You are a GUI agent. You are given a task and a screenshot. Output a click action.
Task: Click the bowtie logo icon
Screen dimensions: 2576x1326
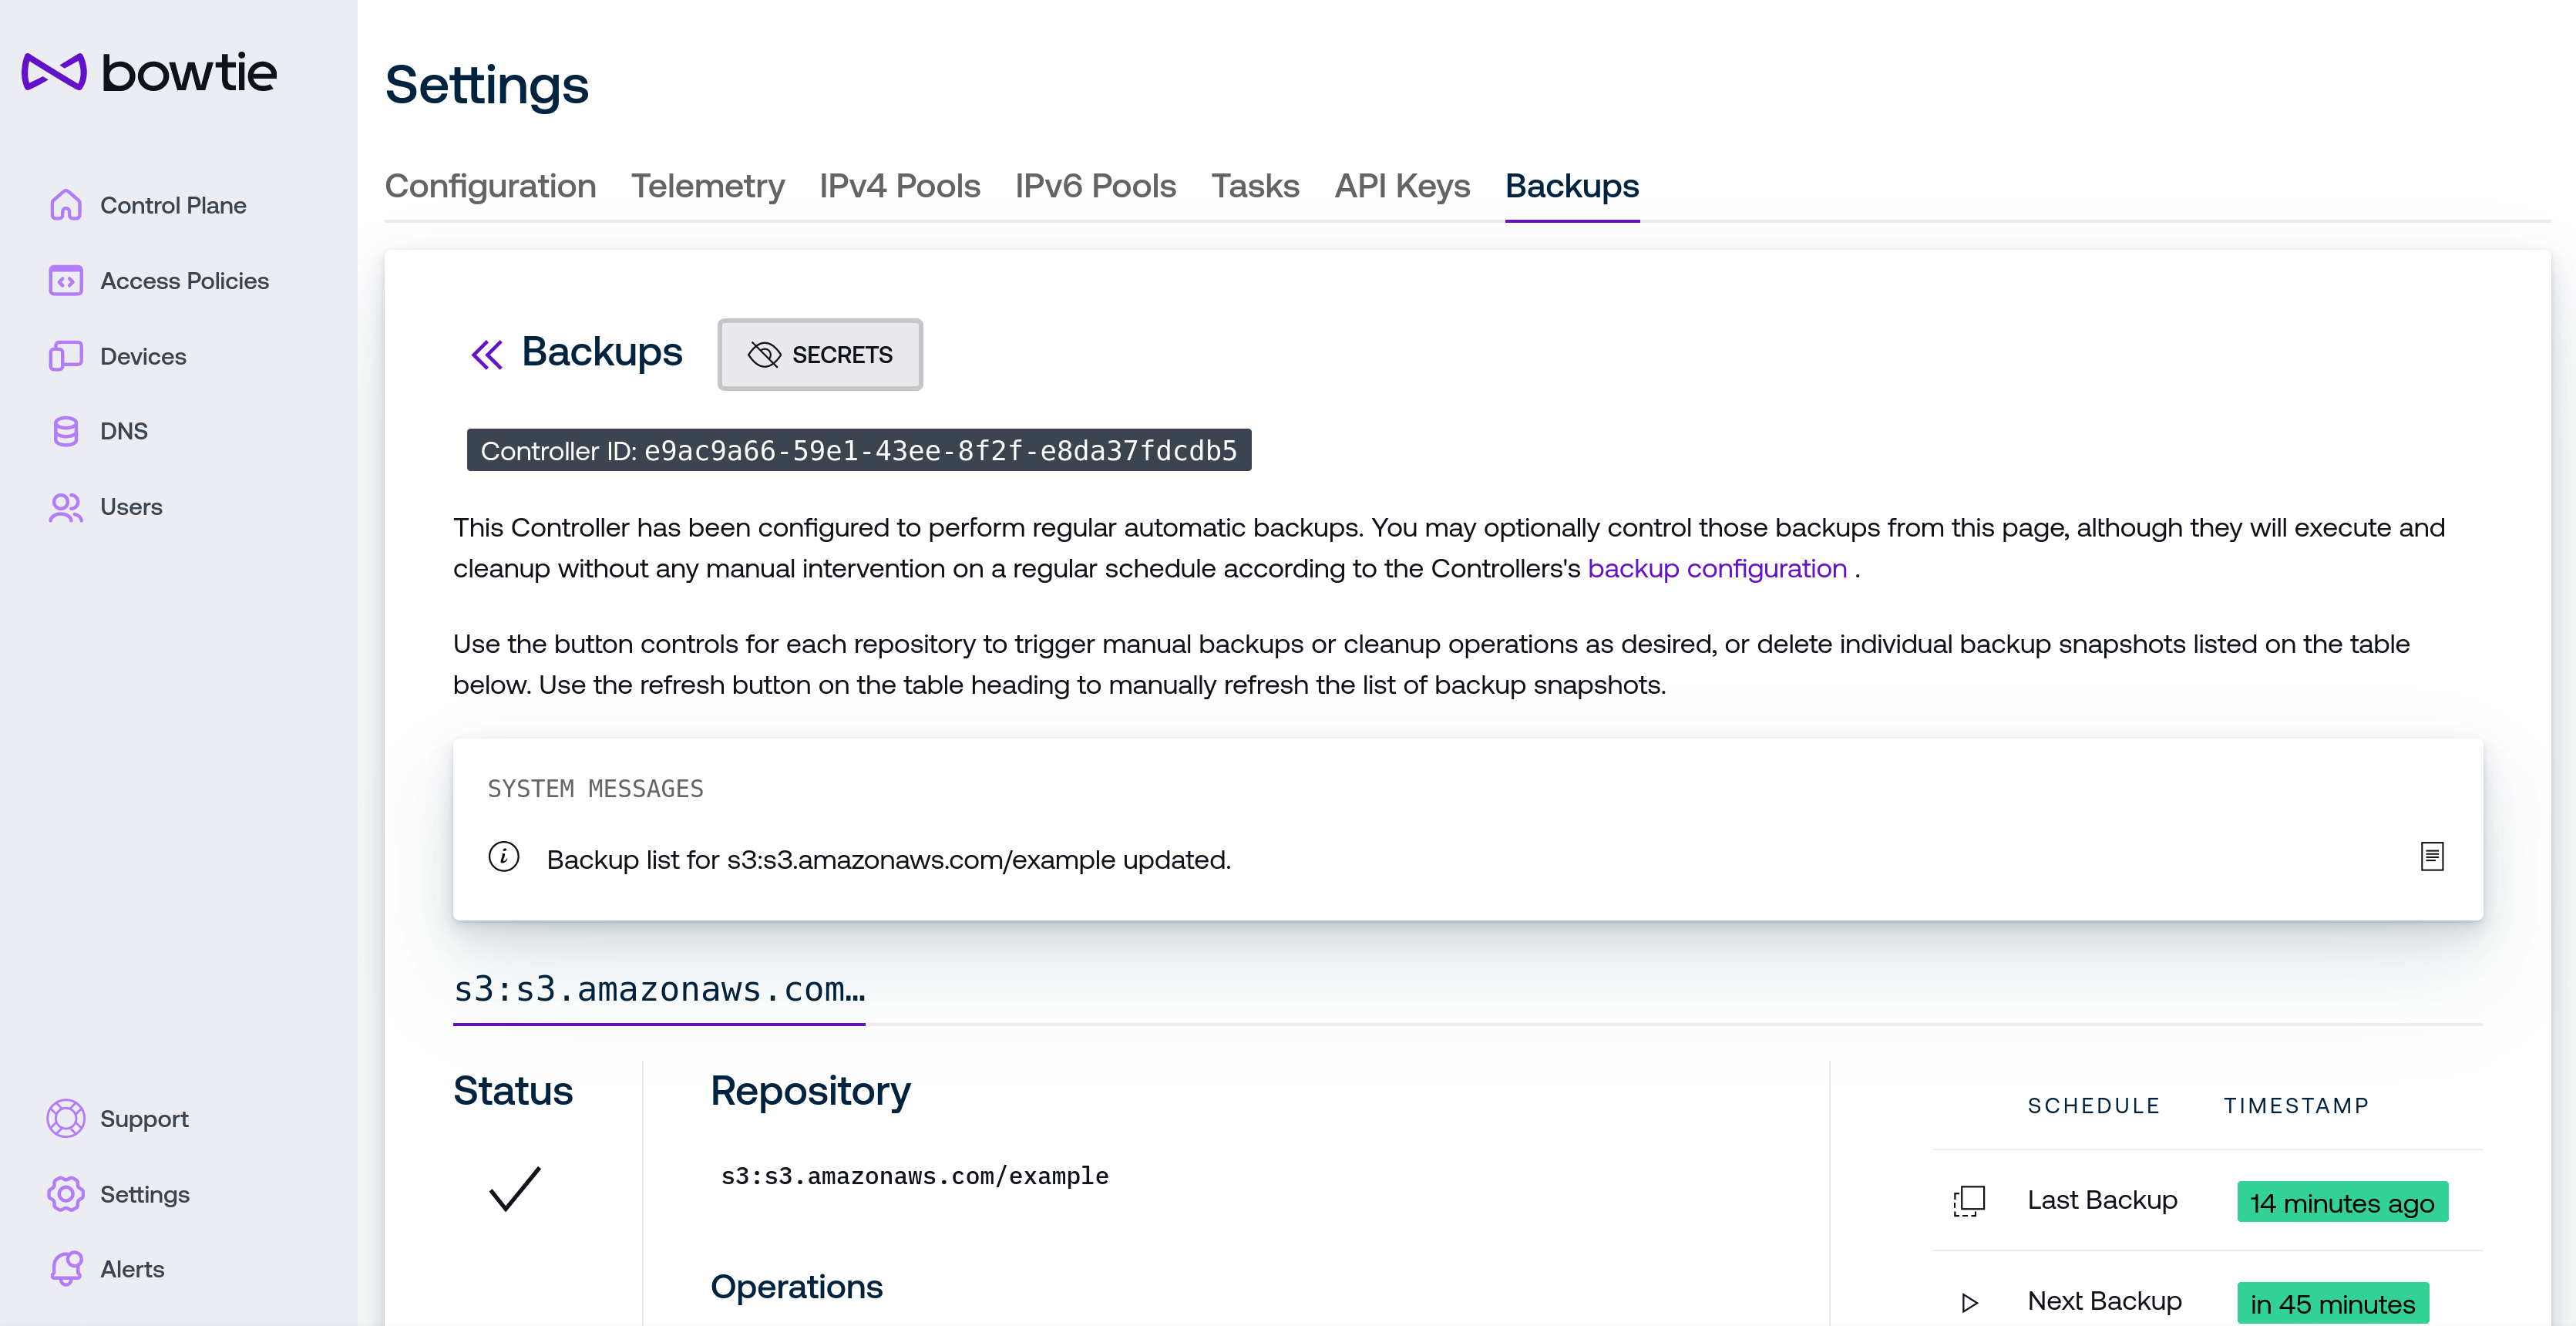(54, 72)
